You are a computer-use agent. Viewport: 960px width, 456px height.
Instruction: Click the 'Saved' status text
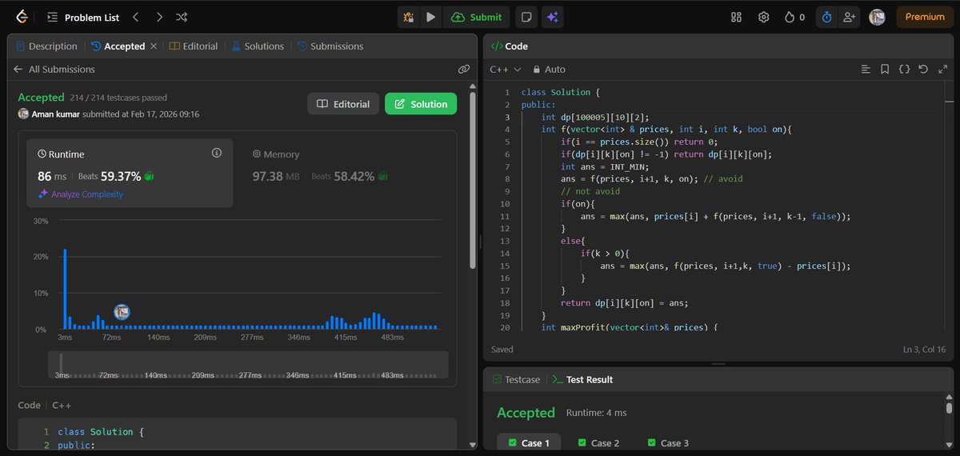pyautogui.click(x=502, y=350)
